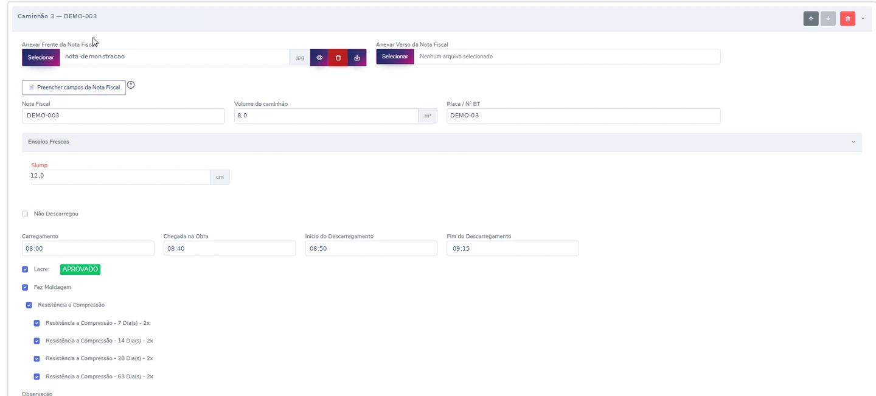Collapse the Caminhão 3 panel chevron
Image resolution: width=876 pixels, height=396 pixels.
click(x=863, y=18)
